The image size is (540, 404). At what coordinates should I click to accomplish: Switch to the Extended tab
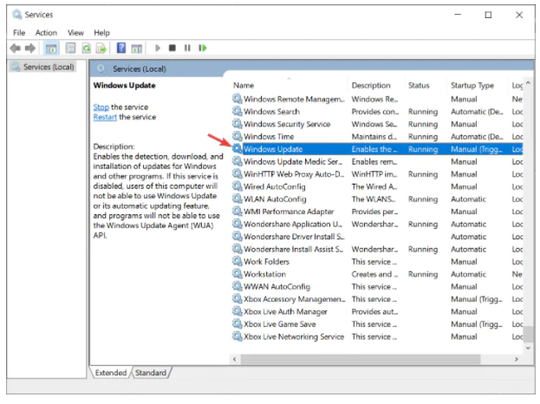point(111,373)
